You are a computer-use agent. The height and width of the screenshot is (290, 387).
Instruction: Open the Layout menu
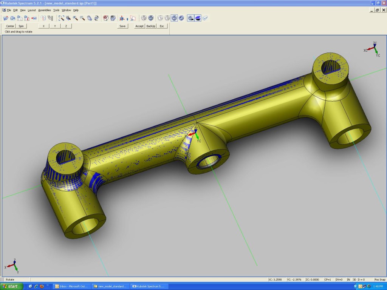coord(32,10)
